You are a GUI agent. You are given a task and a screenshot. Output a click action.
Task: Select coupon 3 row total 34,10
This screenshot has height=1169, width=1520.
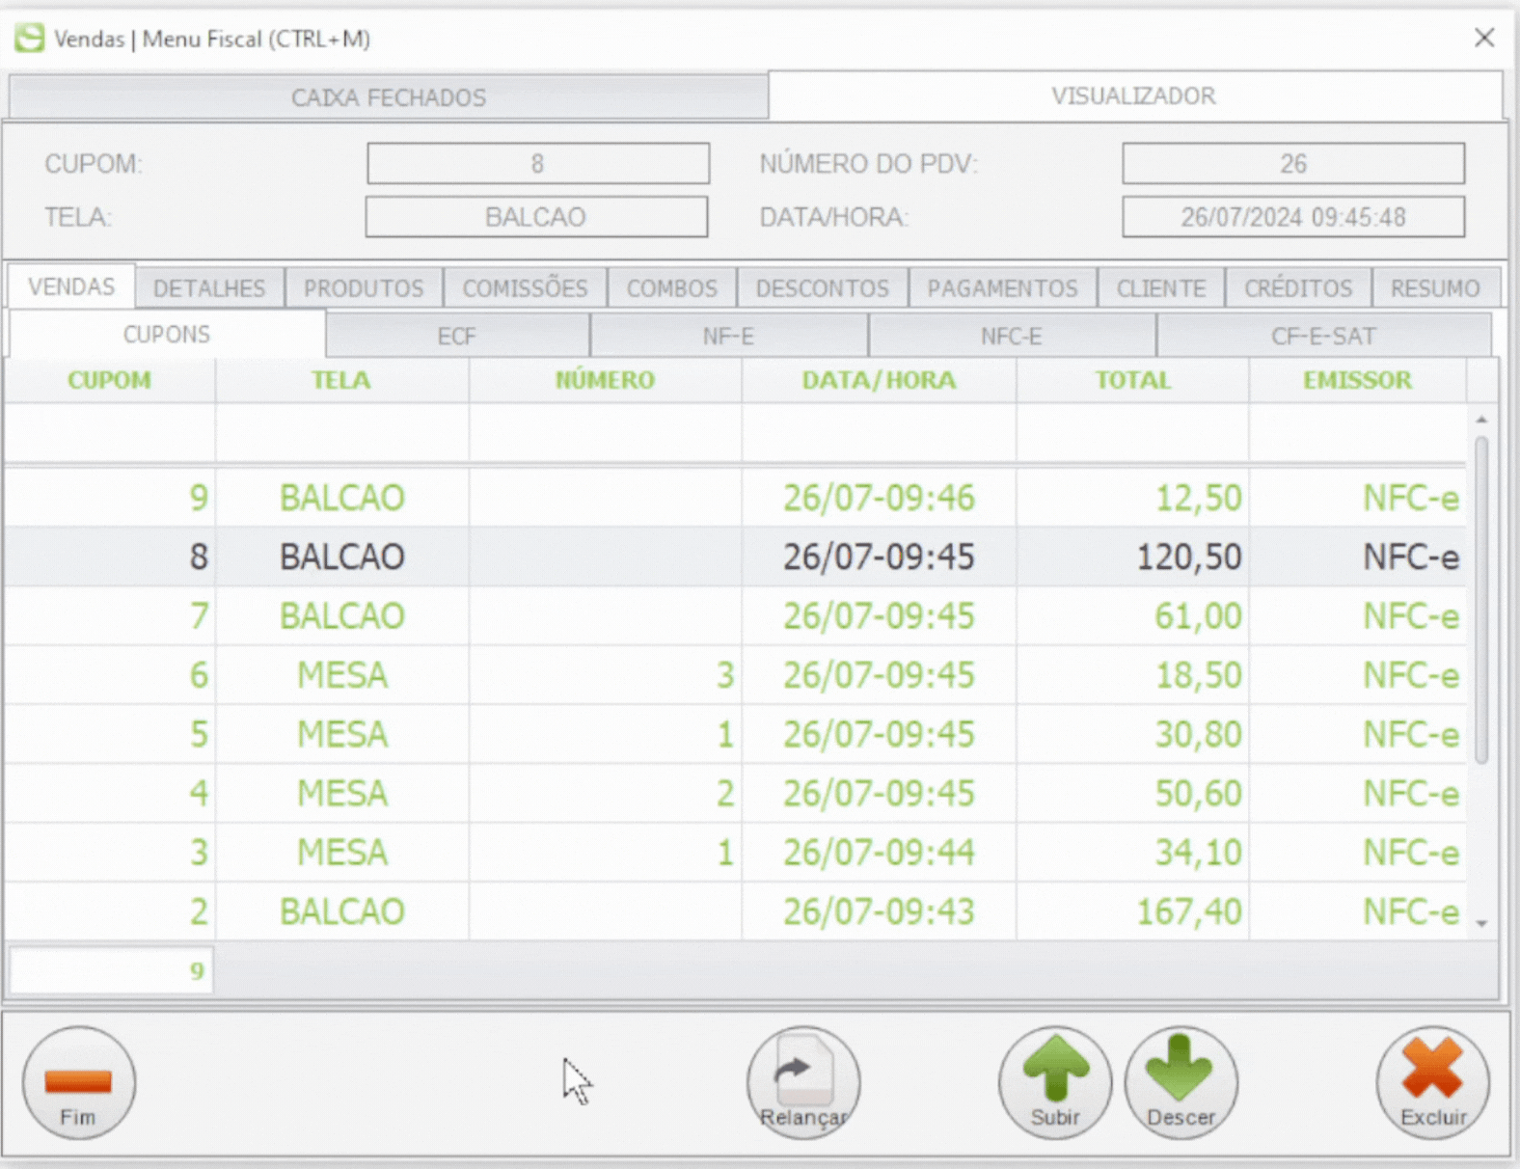[x=735, y=853]
